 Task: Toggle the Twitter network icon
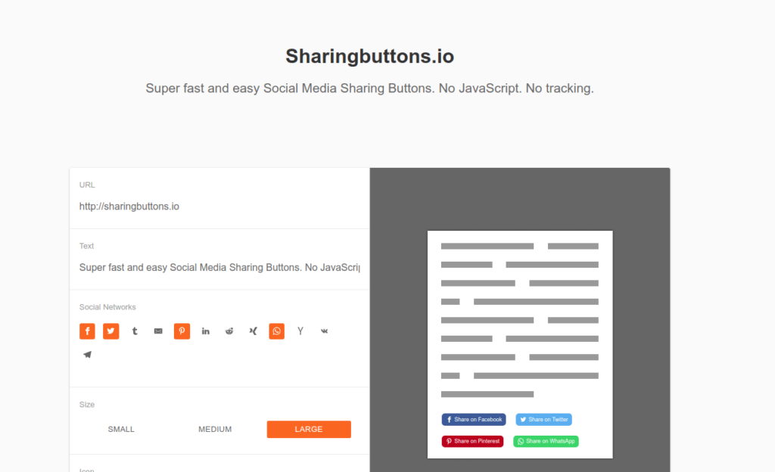pyautogui.click(x=110, y=331)
